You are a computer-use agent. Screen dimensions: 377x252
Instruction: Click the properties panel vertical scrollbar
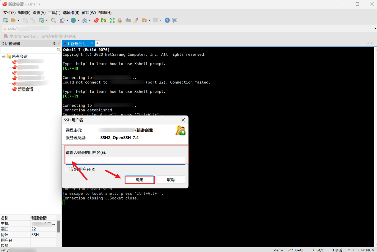(x=59, y=226)
